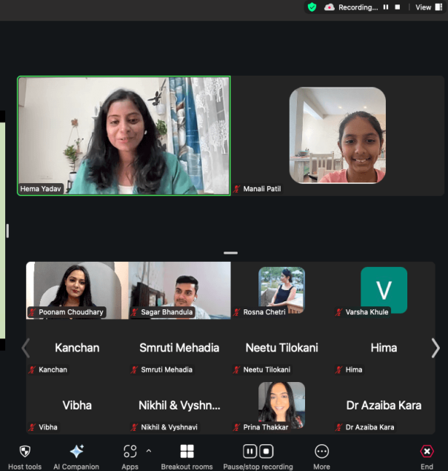Select Manali Patil's video tile

pos(338,136)
